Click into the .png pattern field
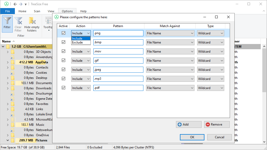The height and width of the screenshot is (150, 267). click(x=118, y=33)
